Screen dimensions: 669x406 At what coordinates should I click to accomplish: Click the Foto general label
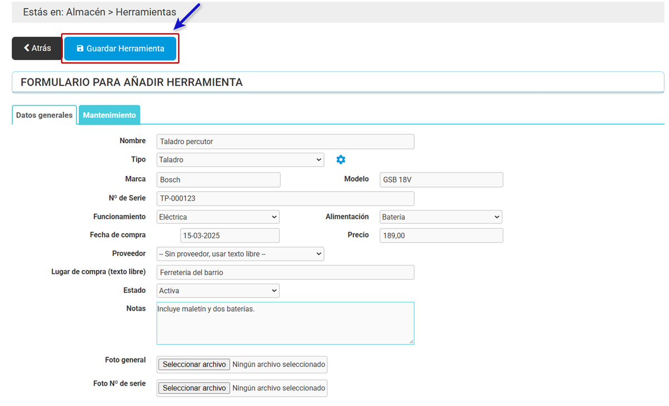pyautogui.click(x=125, y=360)
